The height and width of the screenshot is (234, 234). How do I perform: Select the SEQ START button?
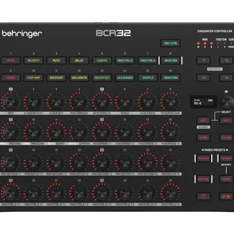[56, 78]
